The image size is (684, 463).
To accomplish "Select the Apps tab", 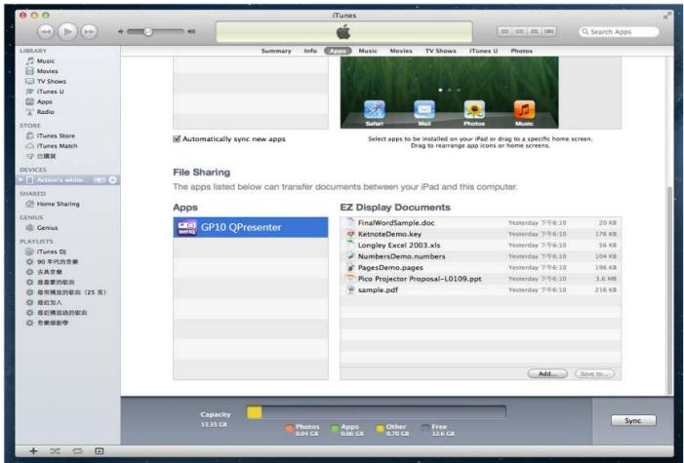I will pos(338,51).
